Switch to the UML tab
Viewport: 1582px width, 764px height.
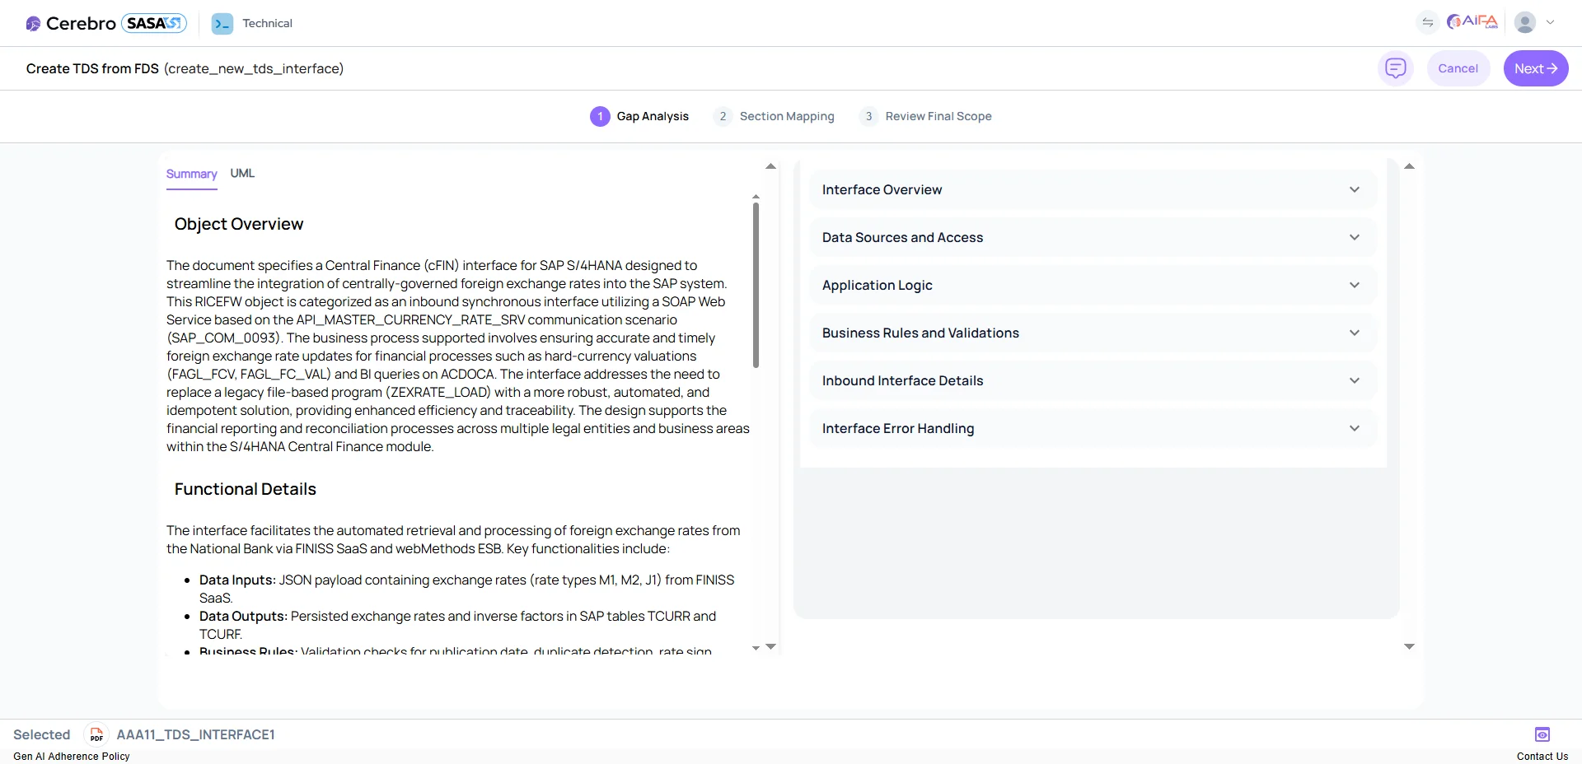tap(241, 174)
